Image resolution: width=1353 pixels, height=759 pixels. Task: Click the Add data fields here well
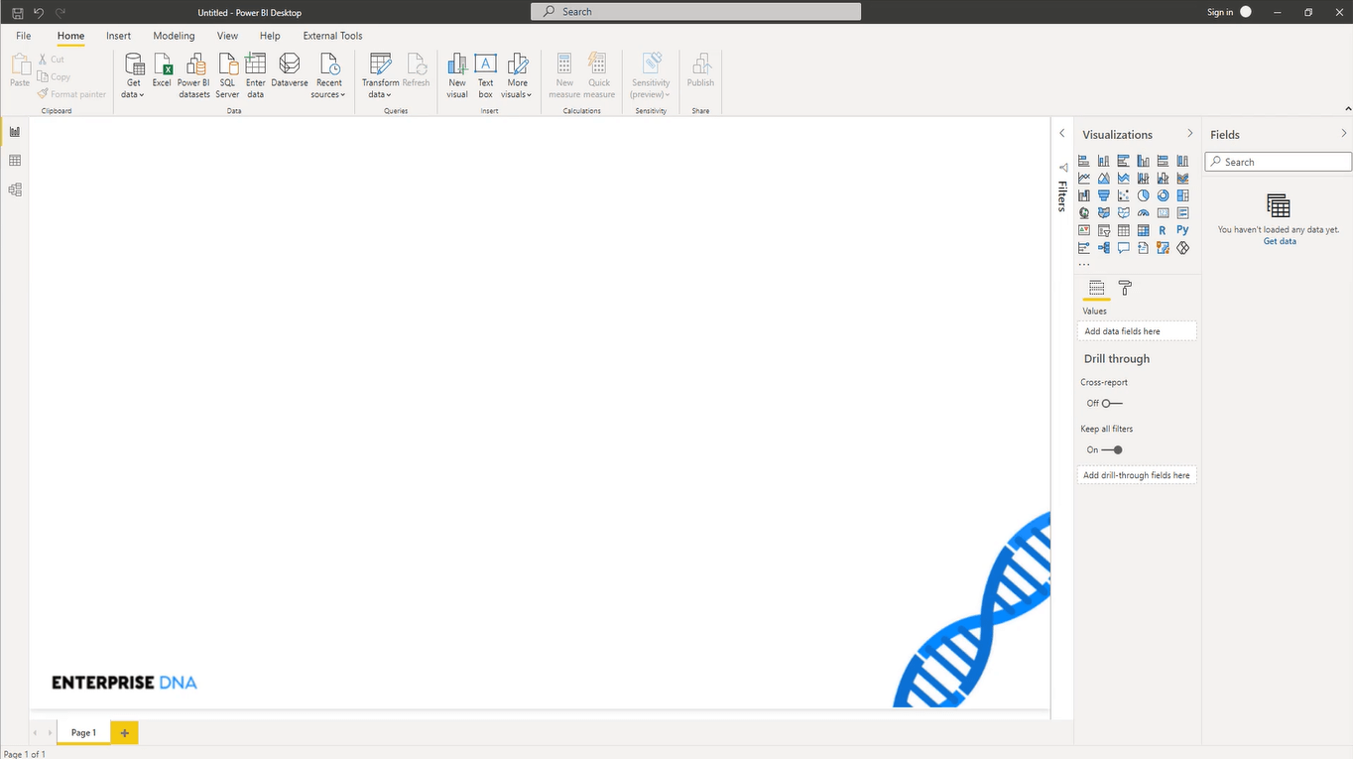coord(1137,331)
